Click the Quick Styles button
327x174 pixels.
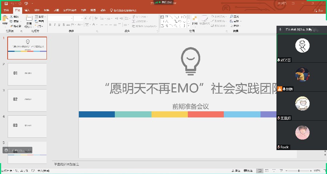tap(204, 20)
